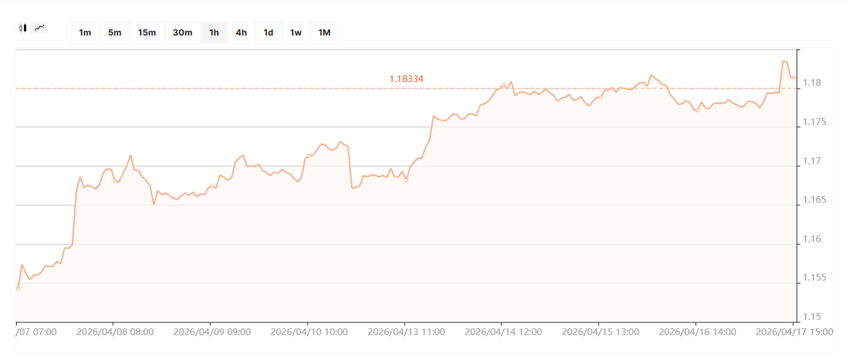The height and width of the screenshot is (359, 848).
Task: Click the 2026/04/10 10:00 time label
Action: coord(309,332)
